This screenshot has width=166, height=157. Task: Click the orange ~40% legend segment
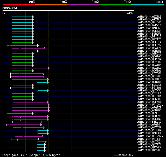(51, 5)
